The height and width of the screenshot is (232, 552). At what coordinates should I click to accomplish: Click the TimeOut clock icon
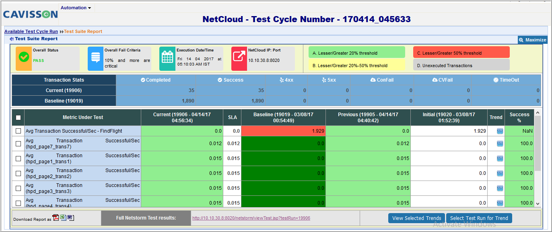pos(496,80)
